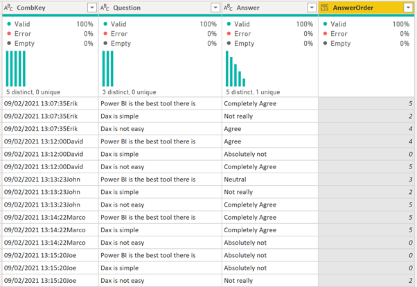The image size is (417, 287).
Task: Click '3 distinct, 0 unique' under Question
Action: point(130,92)
